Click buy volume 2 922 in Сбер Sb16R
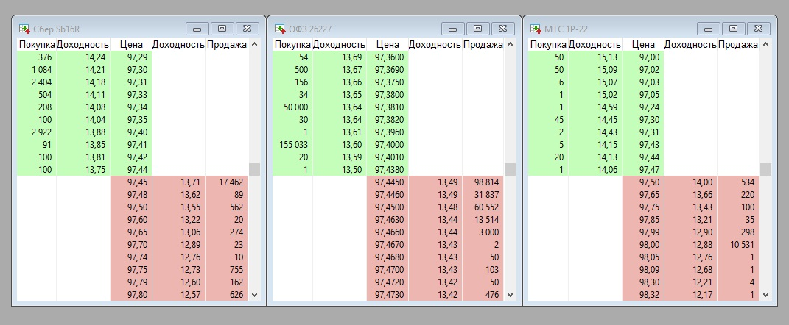 tap(42, 132)
